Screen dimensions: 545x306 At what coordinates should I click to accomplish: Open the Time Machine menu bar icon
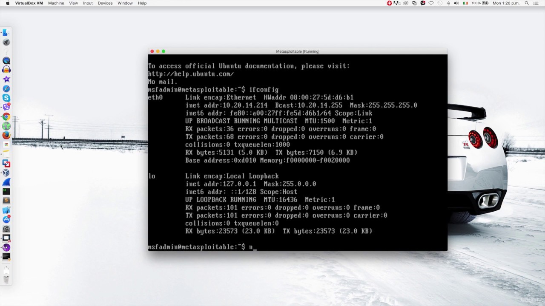[x=439, y=3]
